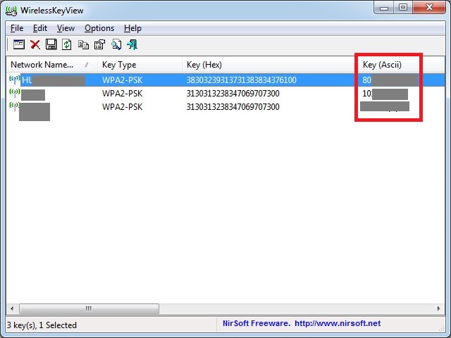451x338 pixels.
Task: Open the Edit menu
Action: [40, 28]
